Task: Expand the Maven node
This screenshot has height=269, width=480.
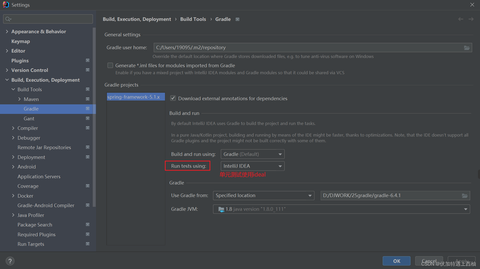Action: pyautogui.click(x=19, y=99)
